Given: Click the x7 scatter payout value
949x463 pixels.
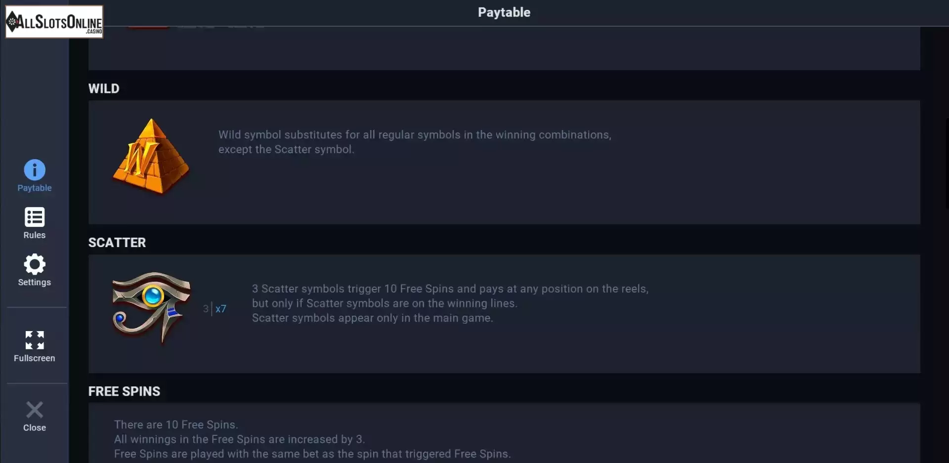Looking at the screenshot, I should [x=221, y=309].
